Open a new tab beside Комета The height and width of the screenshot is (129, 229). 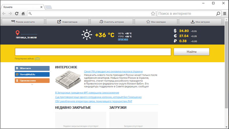(x=48, y=7)
